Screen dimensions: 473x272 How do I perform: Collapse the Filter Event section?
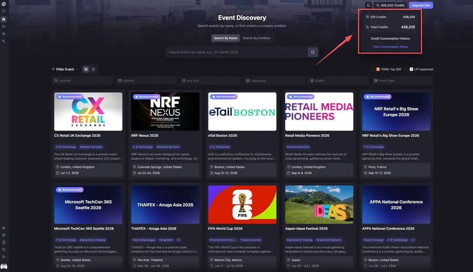point(65,69)
